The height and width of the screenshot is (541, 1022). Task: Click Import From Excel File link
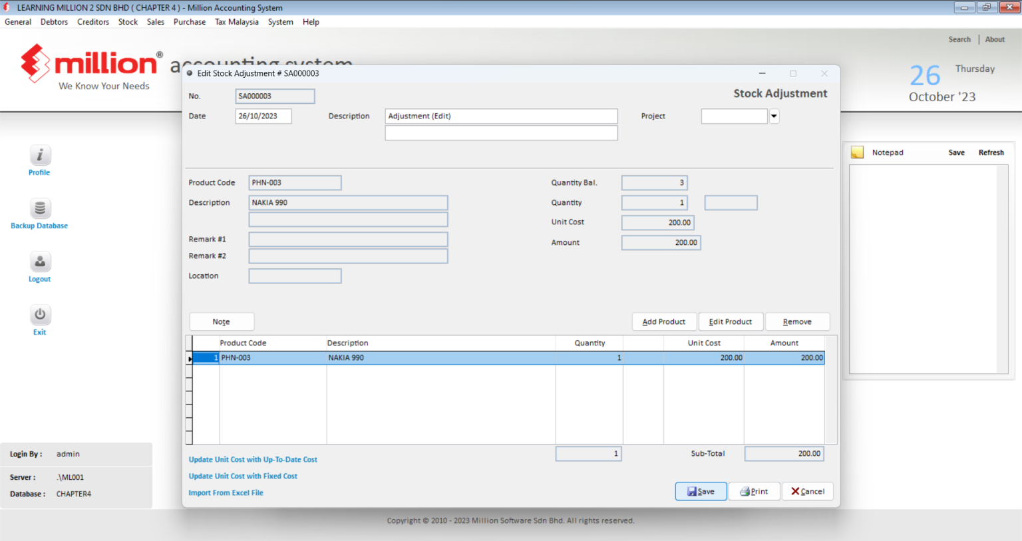tap(226, 493)
